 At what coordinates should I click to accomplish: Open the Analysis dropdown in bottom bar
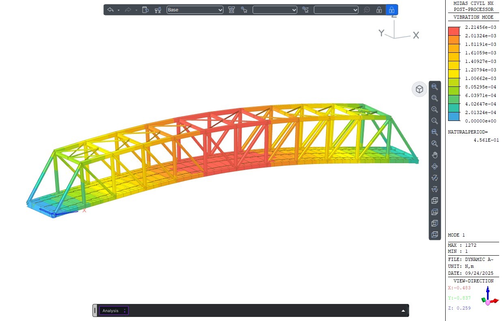pos(114,310)
